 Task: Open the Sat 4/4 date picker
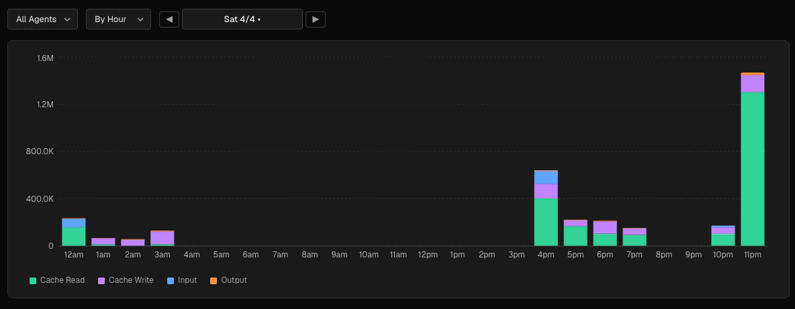(x=242, y=19)
